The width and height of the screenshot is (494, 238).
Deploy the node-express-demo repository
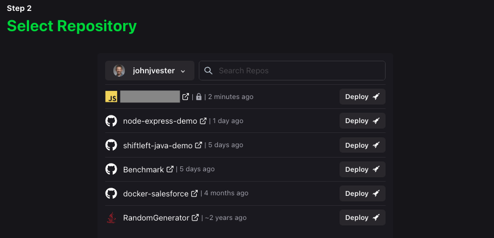click(x=362, y=121)
